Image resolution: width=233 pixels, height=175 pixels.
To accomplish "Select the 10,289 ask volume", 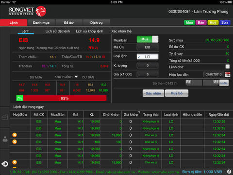I will 103,90.
